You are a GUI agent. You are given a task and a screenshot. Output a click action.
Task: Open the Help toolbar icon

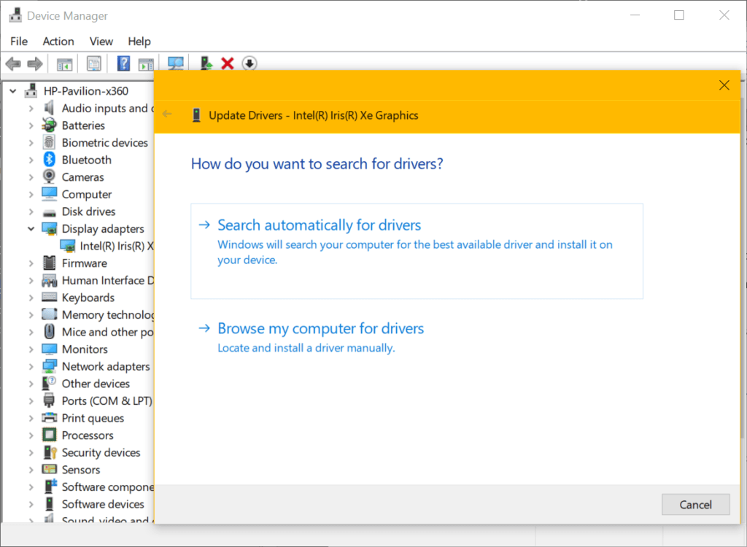pos(123,63)
